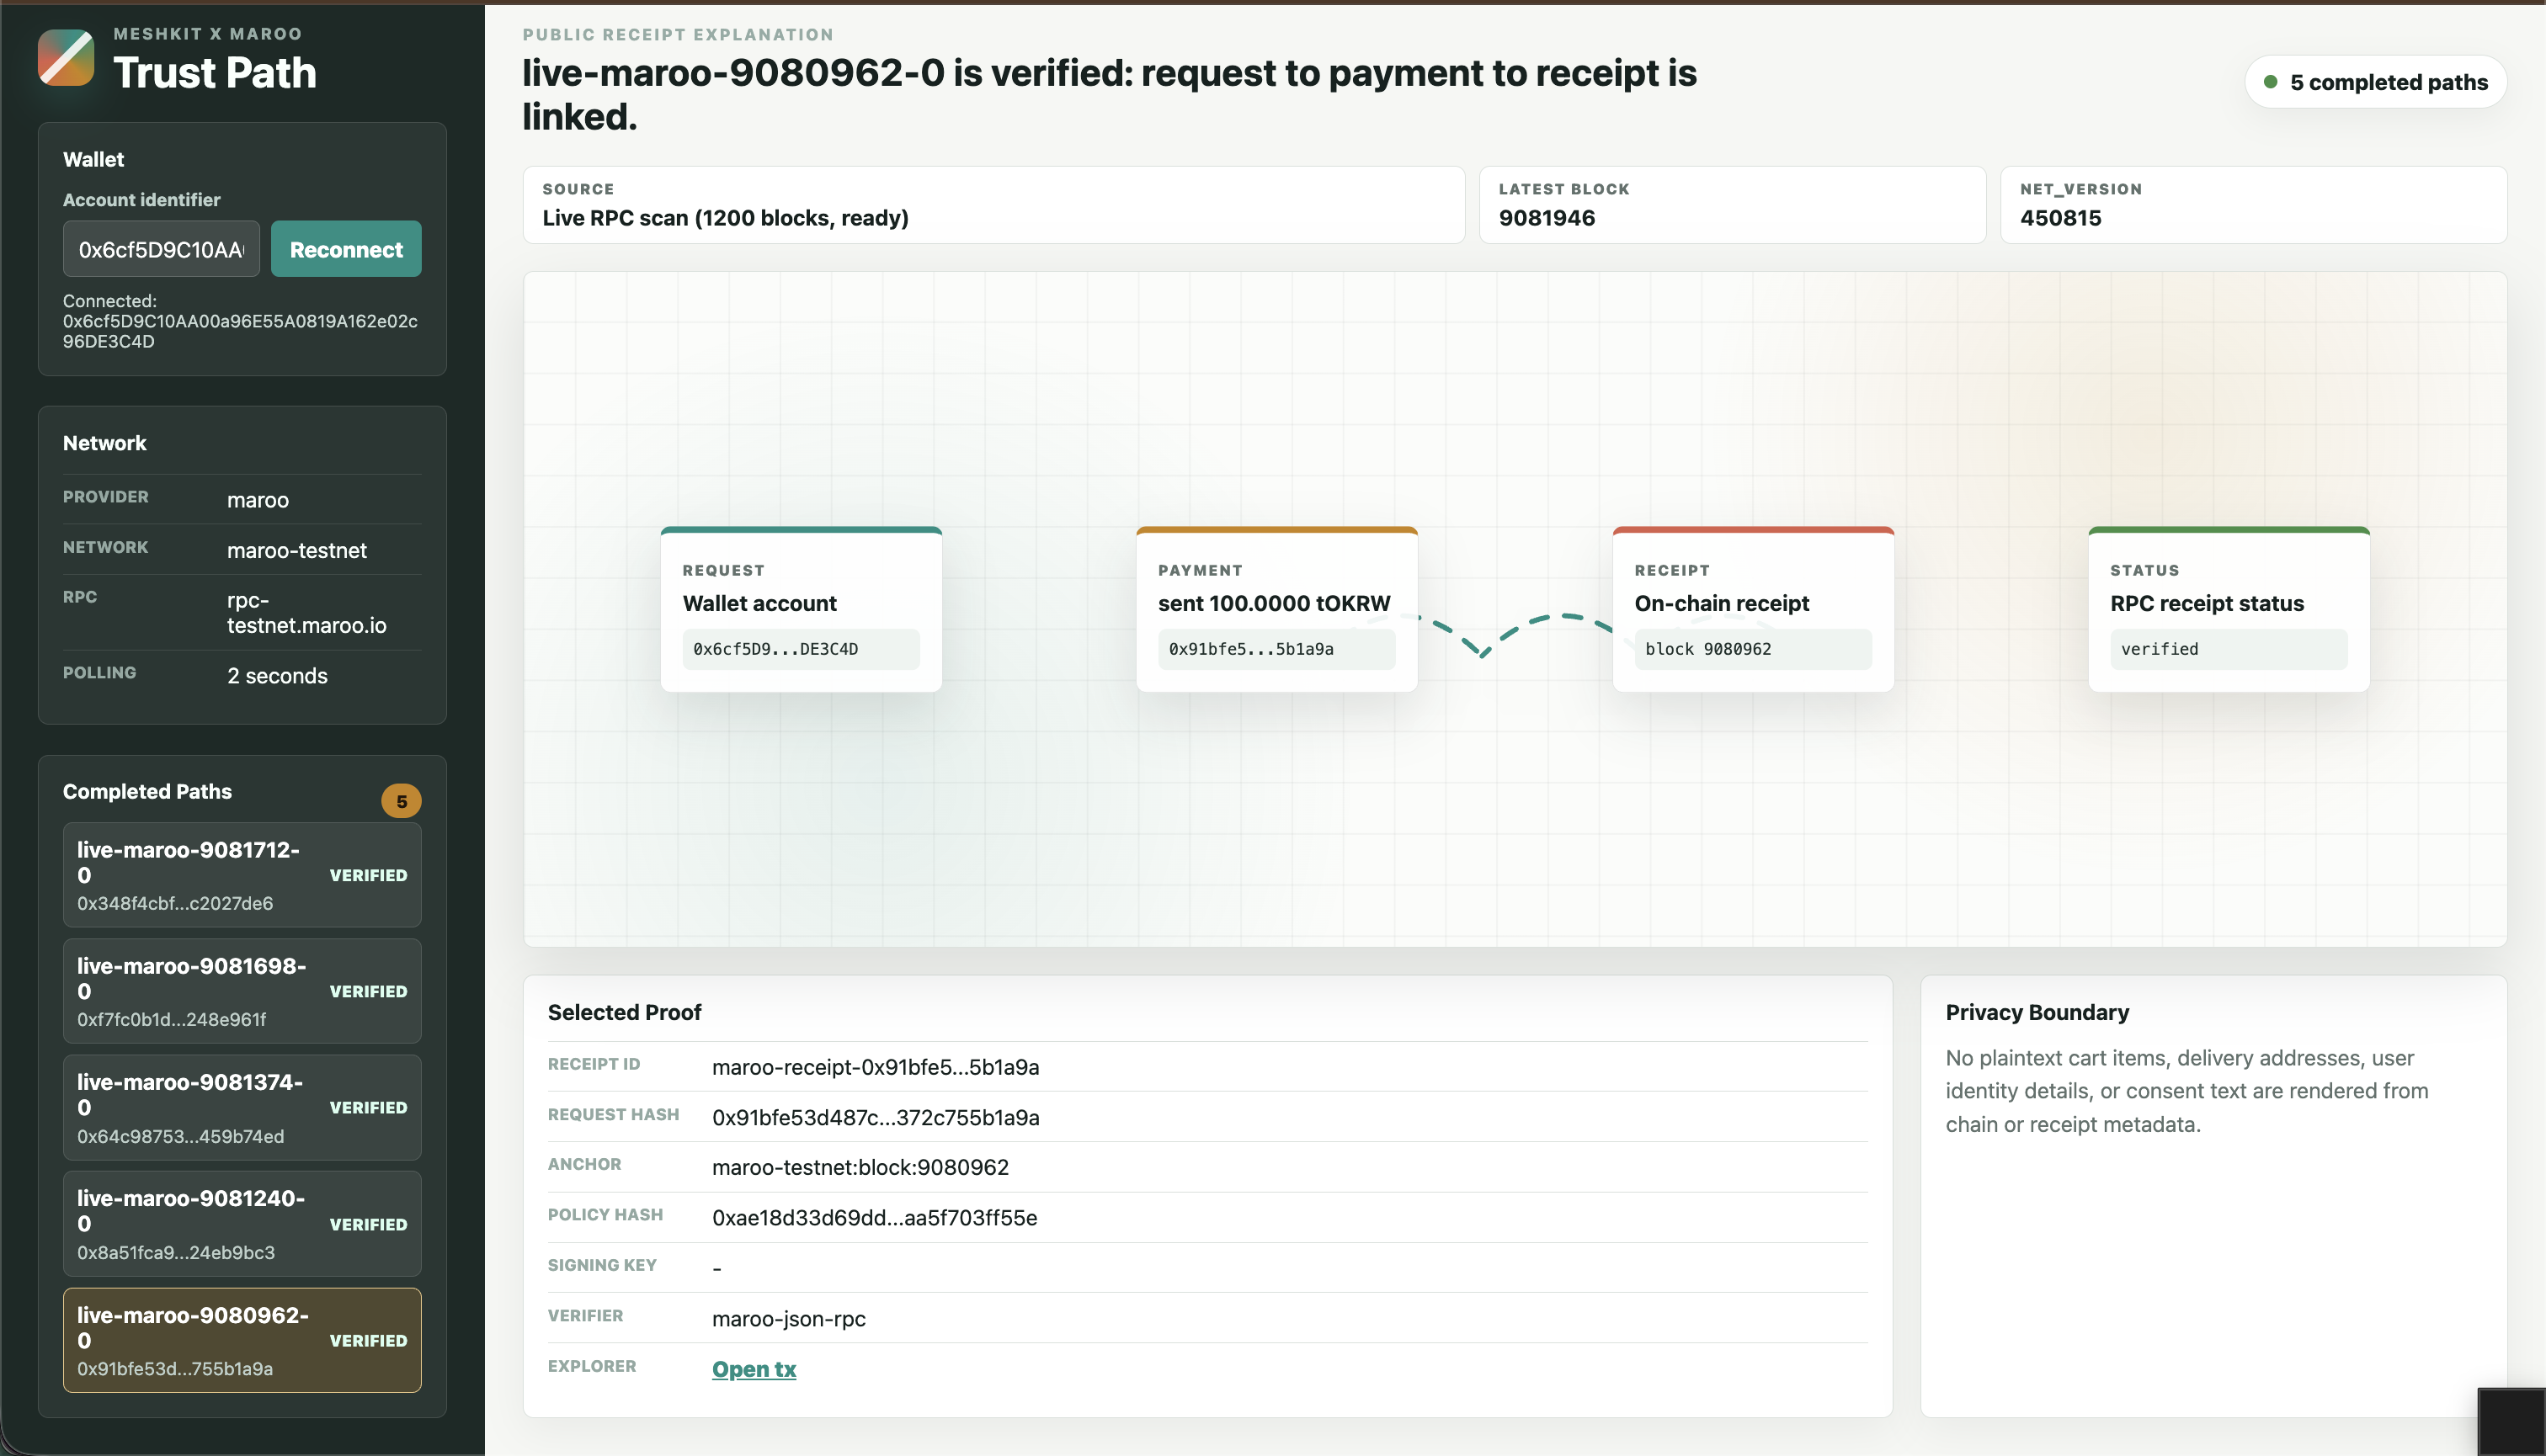The height and width of the screenshot is (1456, 2546).
Task: Click VERIFIED badge on live-maroo-9081712-0
Action: point(368,875)
